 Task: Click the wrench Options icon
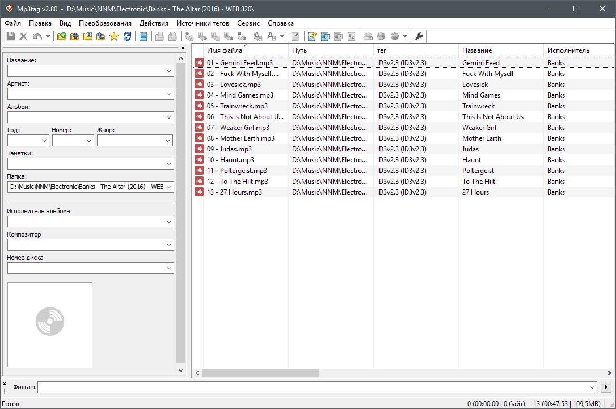click(419, 36)
